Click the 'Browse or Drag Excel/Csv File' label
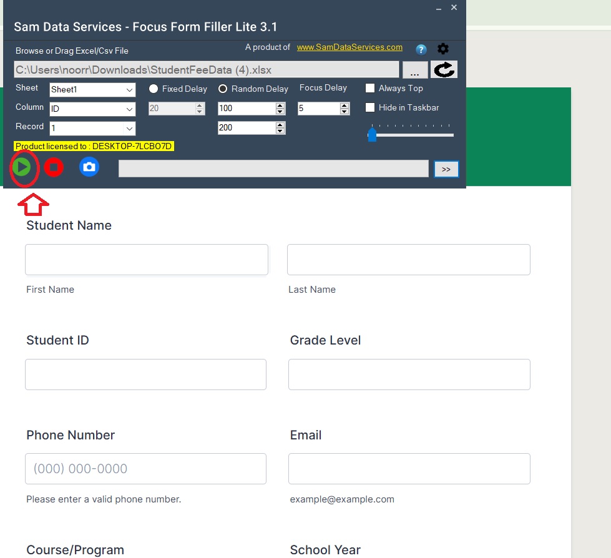The image size is (611, 558). (72, 51)
